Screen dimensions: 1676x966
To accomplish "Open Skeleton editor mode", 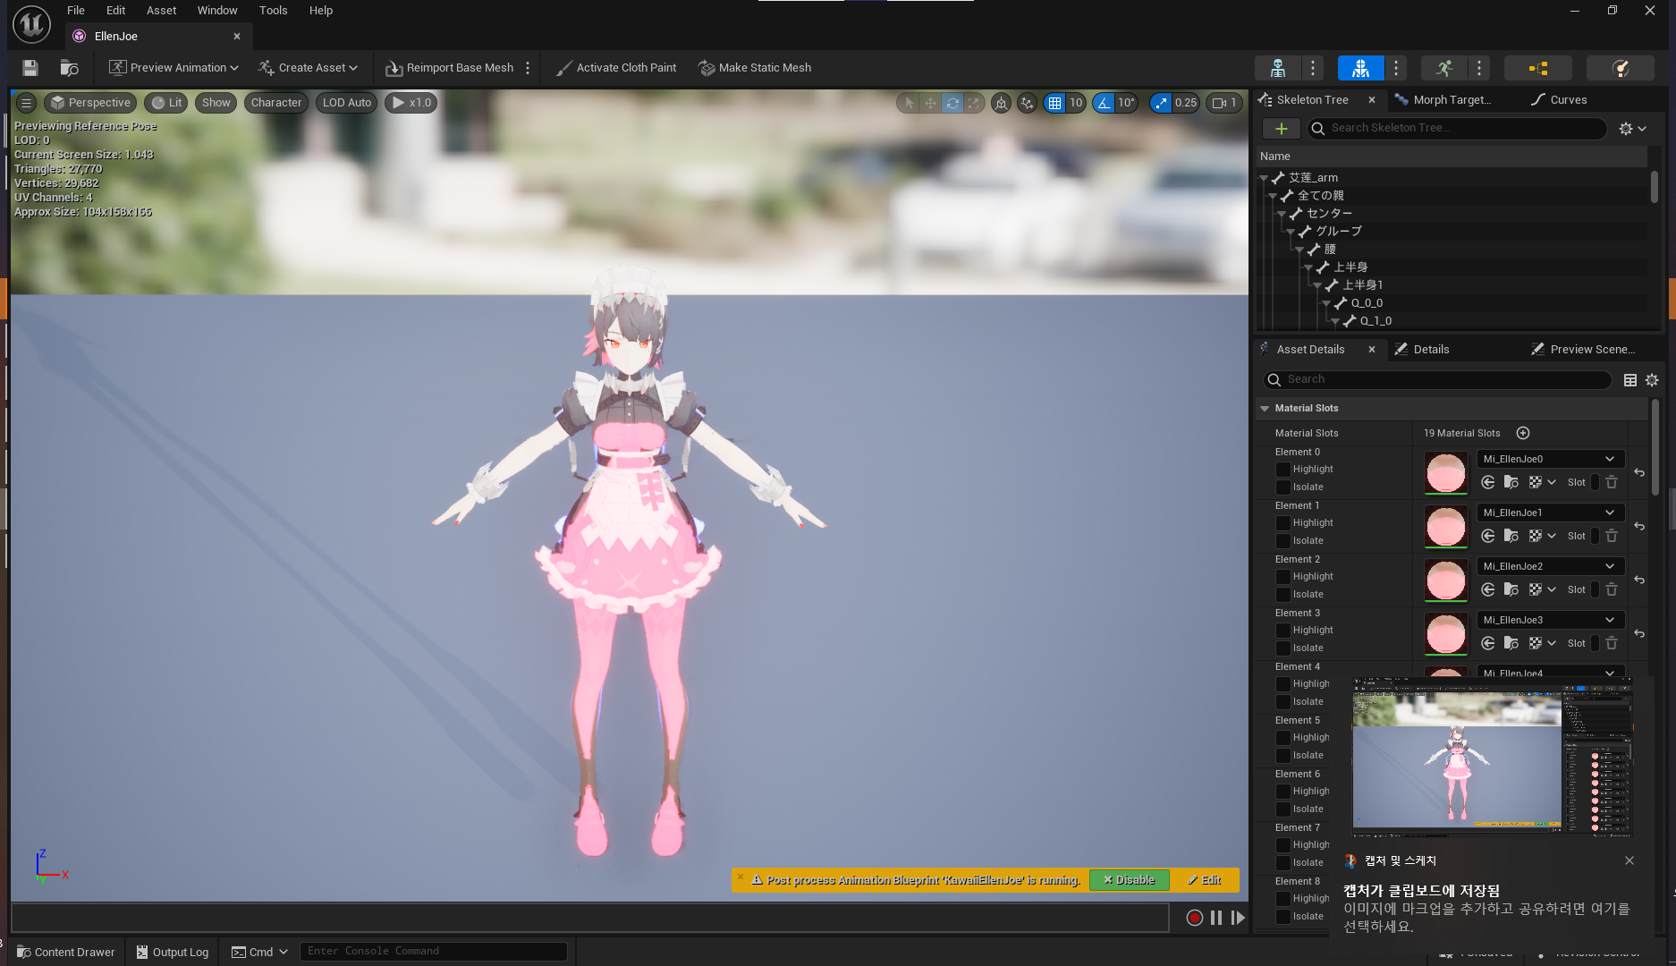I will tap(1278, 68).
